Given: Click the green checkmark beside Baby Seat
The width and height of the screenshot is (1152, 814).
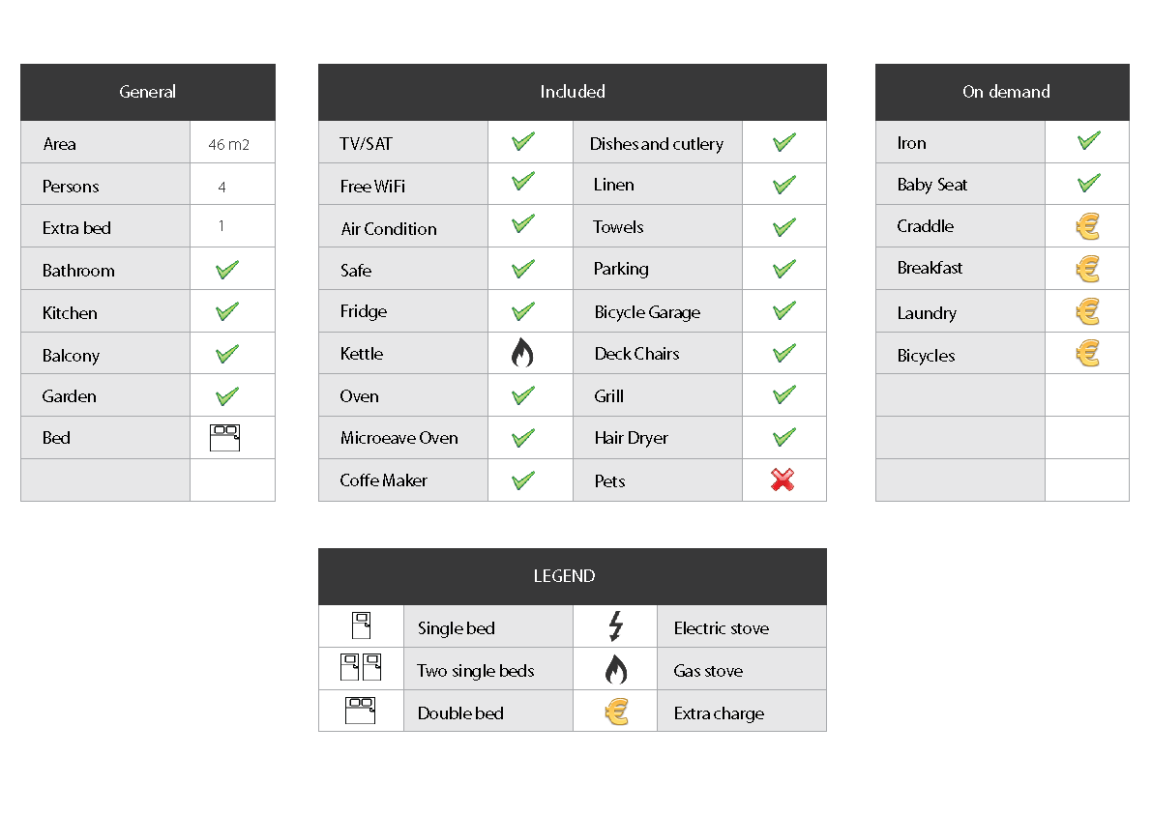Looking at the screenshot, I should coord(1089,183).
